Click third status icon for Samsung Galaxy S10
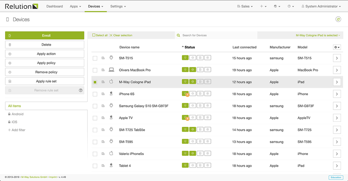 point(200,106)
